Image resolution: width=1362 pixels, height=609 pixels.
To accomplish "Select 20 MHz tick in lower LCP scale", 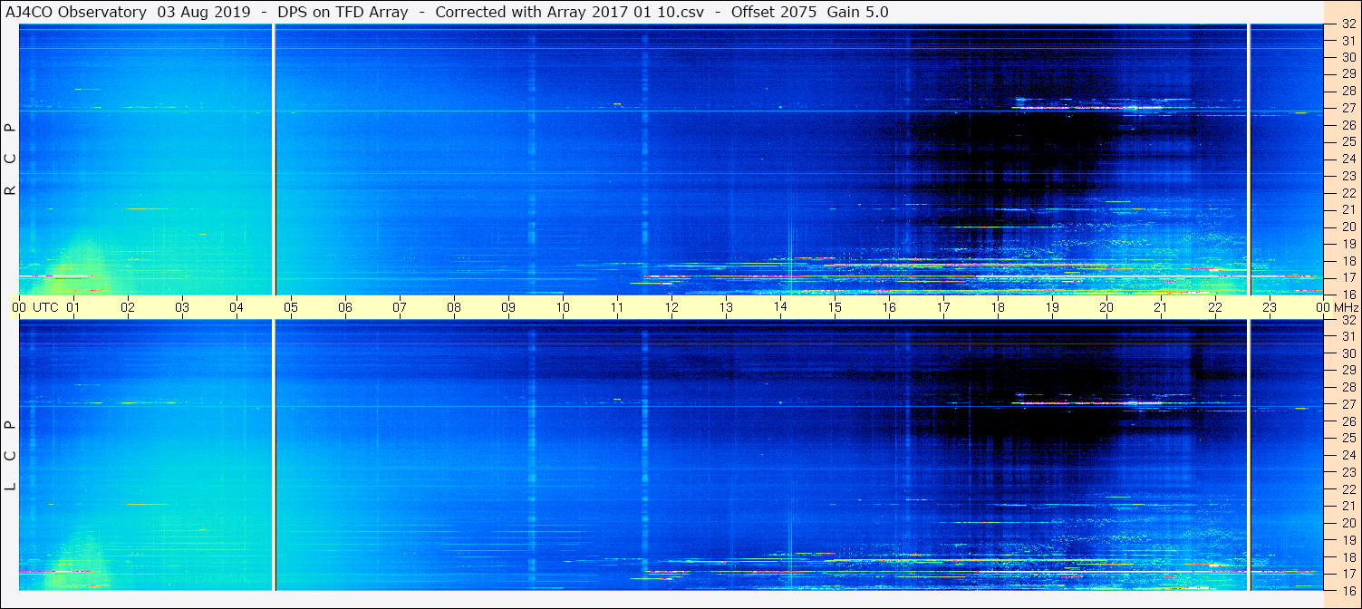I will click(1348, 523).
